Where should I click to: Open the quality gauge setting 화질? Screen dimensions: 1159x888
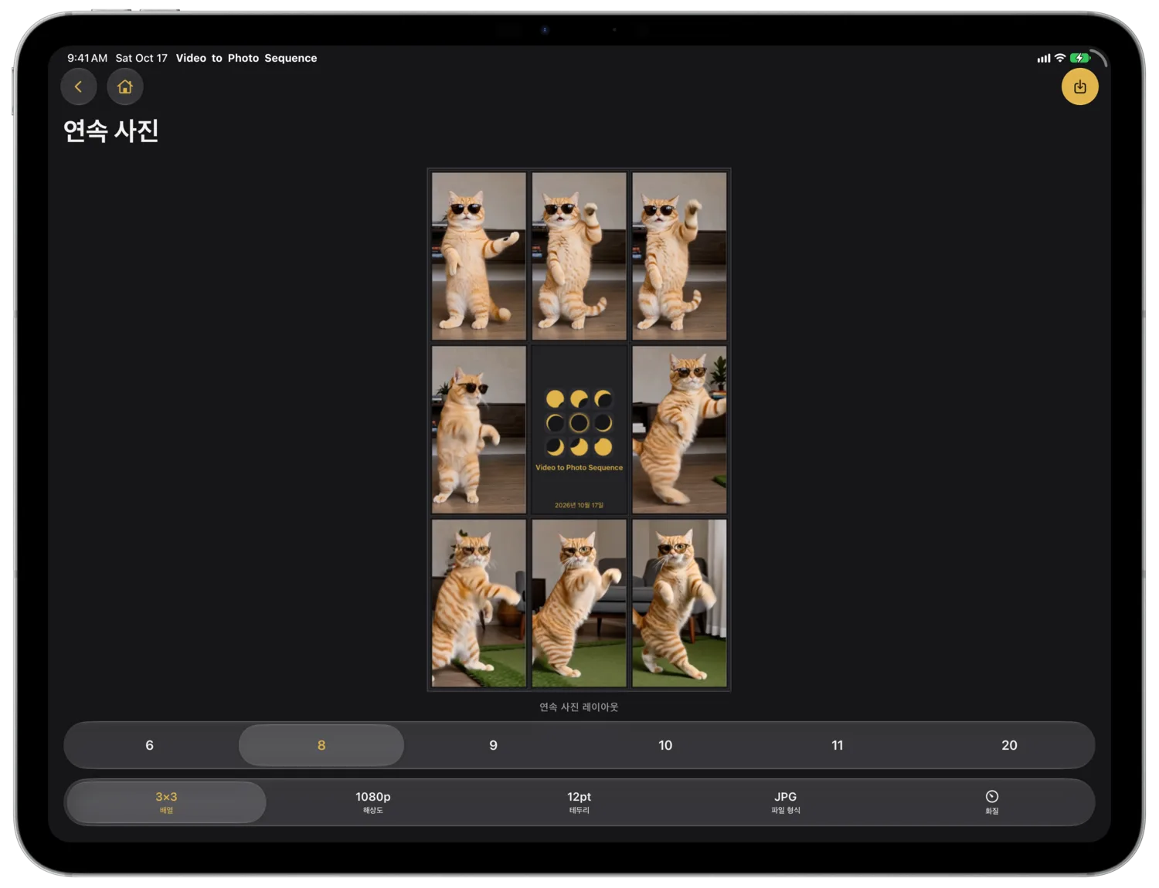tap(991, 802)
